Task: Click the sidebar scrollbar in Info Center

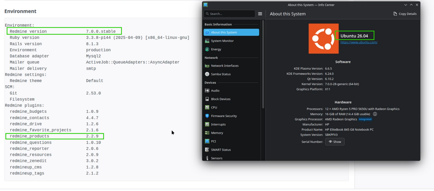Action: point(263,64)
